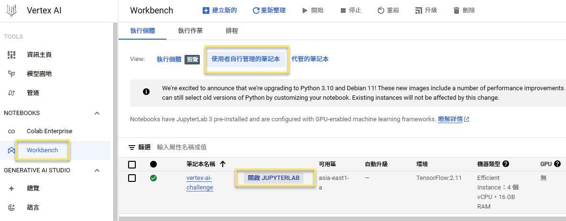The image size is (566, 221).
Task: Select the vertex-ai-challenge row checkbox
Action: (x=132, y=178)
